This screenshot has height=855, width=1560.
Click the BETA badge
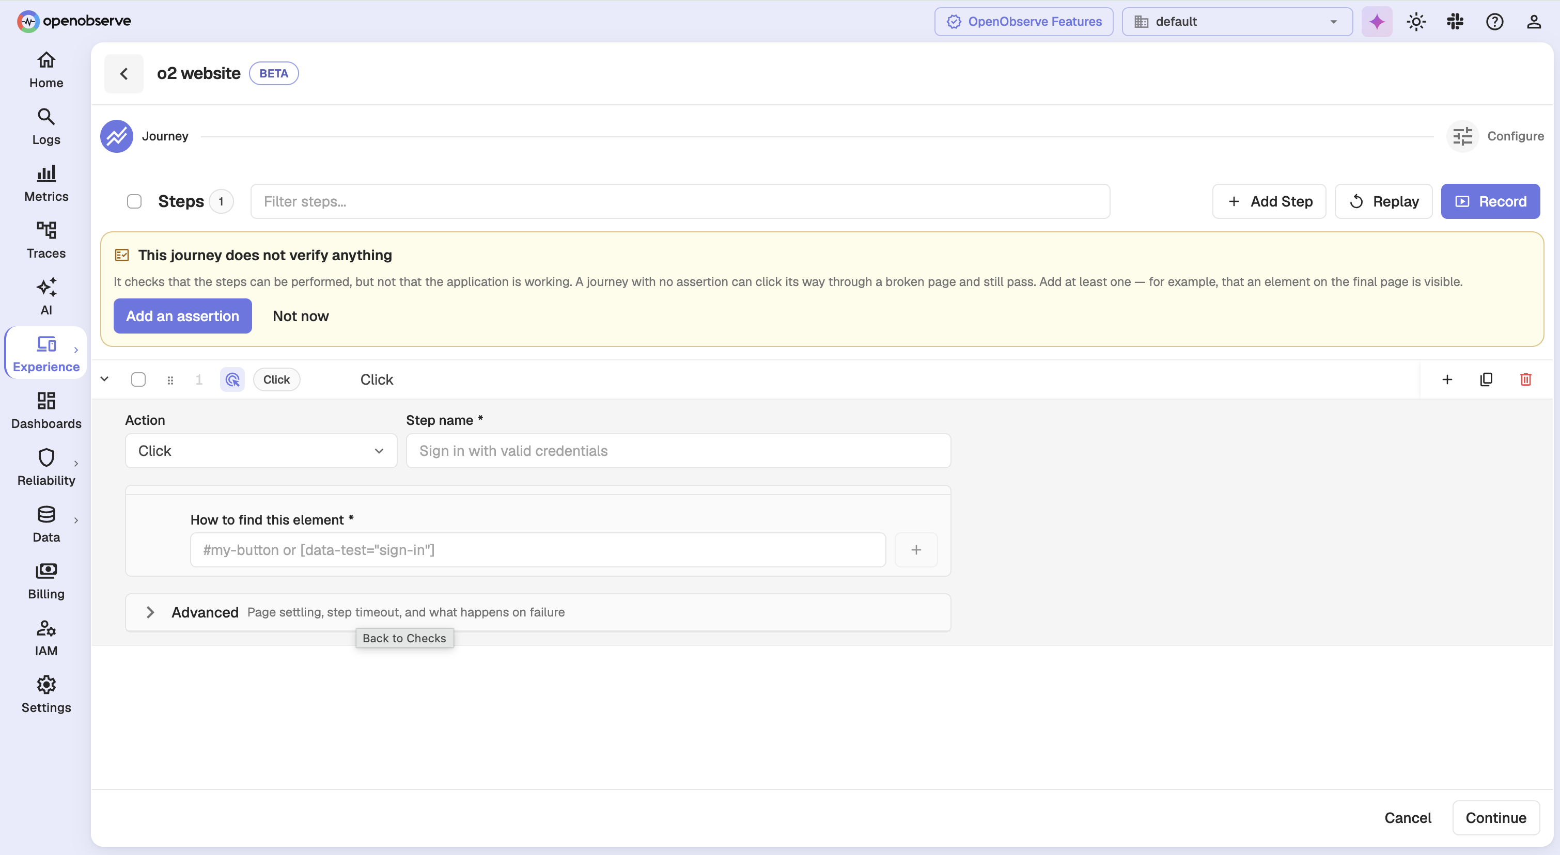[x=274, y=74]
